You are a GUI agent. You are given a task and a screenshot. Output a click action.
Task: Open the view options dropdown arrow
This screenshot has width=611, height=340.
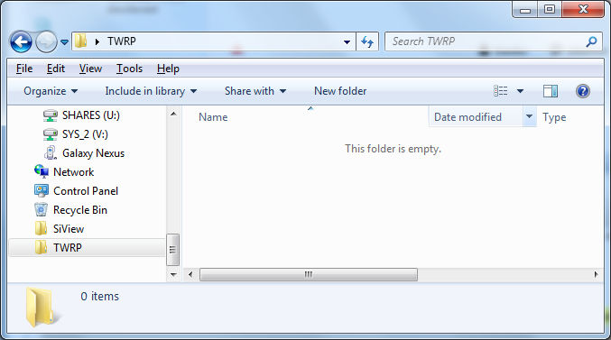[x=520, y=91]
